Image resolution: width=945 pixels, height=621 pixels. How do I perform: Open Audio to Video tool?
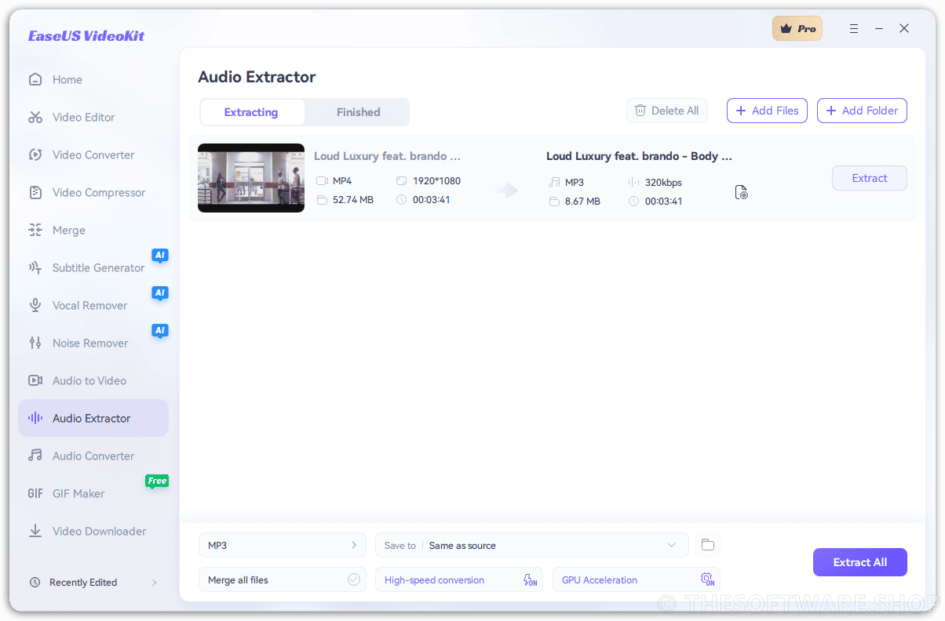click(x=93, y=380)
